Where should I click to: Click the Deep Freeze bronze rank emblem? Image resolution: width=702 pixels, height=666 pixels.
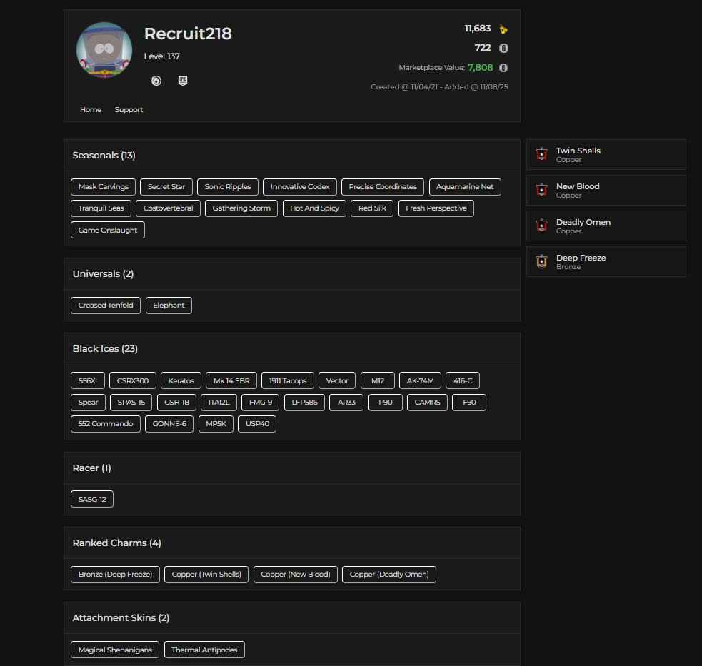(541, 261)
